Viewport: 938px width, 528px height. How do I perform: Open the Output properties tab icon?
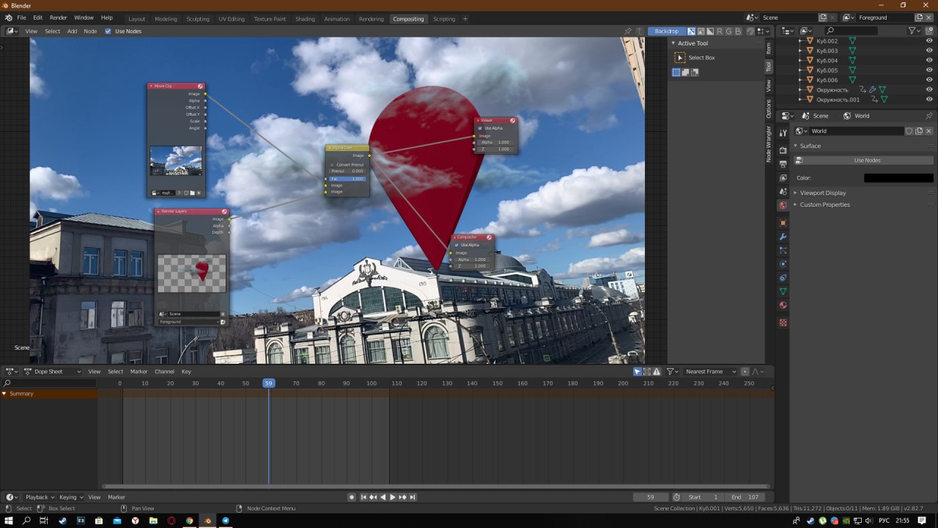(x=783, y=164)
